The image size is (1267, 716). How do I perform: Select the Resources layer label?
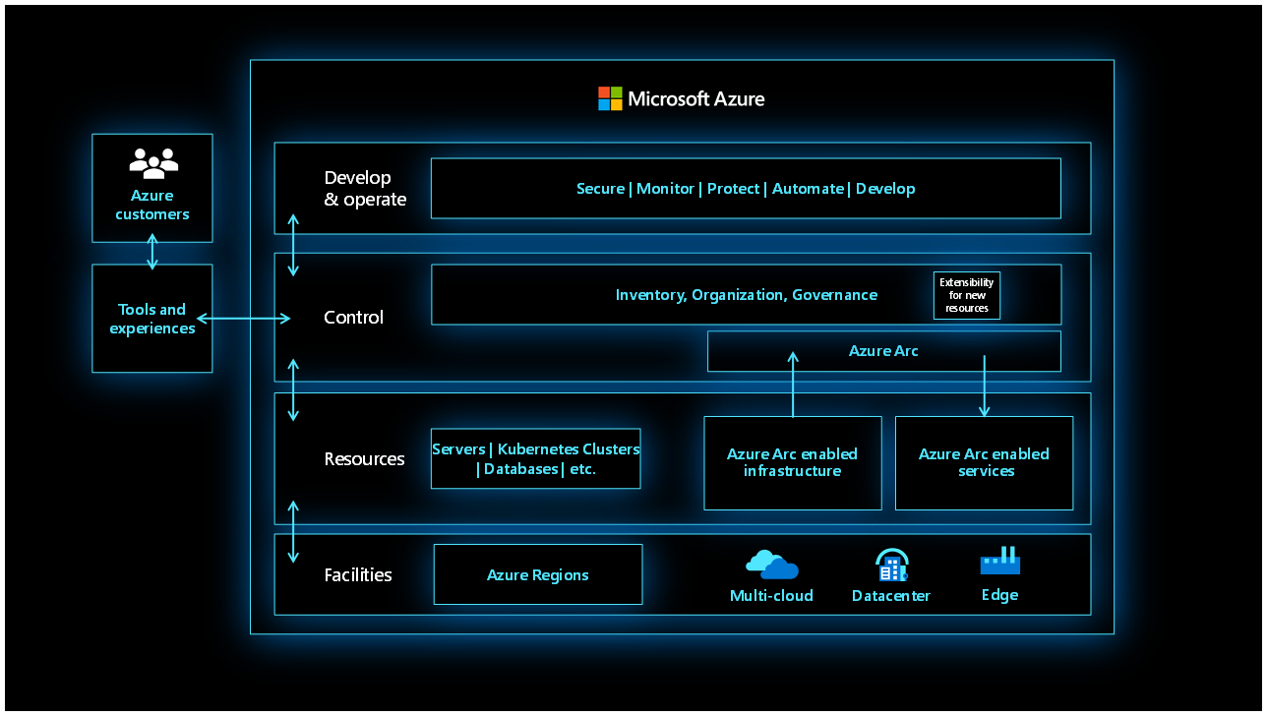364,458
